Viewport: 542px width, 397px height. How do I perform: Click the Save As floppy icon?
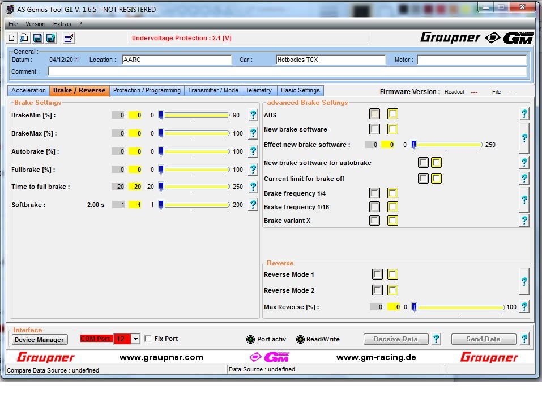[51, 38]
